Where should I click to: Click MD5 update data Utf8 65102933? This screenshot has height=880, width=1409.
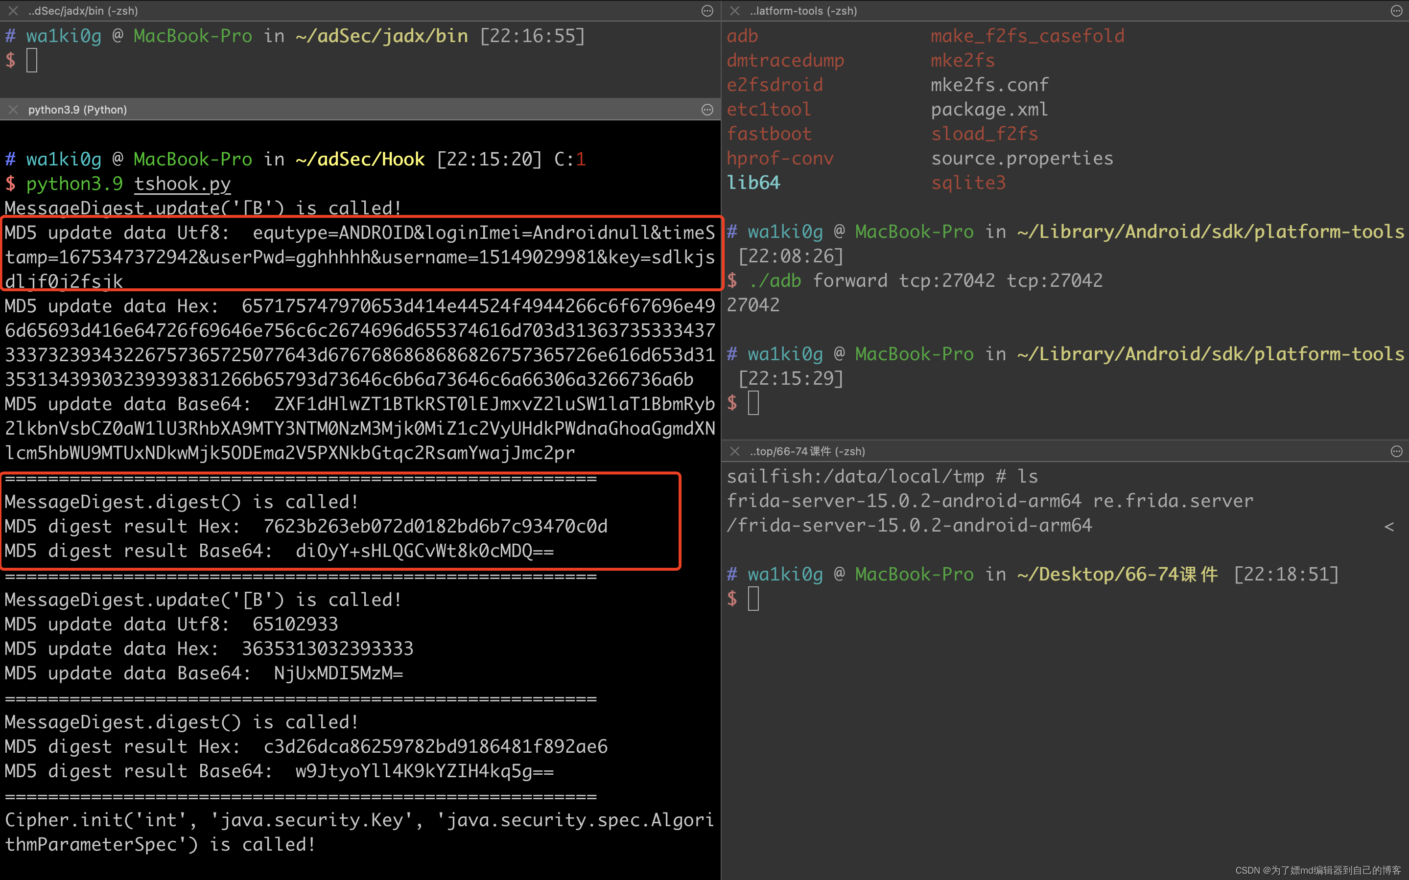point(171,624)
